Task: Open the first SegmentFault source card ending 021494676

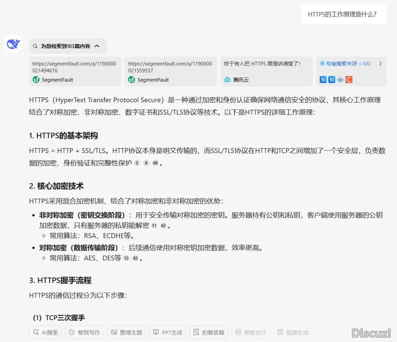Action: 75,71
